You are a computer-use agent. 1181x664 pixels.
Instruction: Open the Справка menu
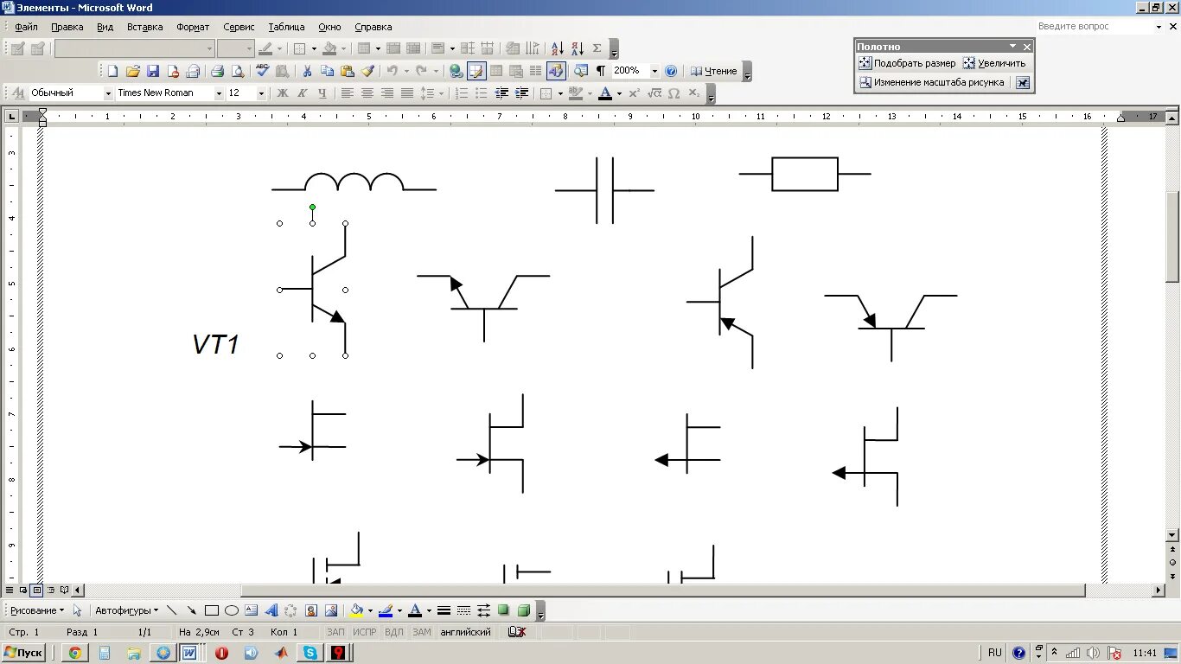coord(373,27)
